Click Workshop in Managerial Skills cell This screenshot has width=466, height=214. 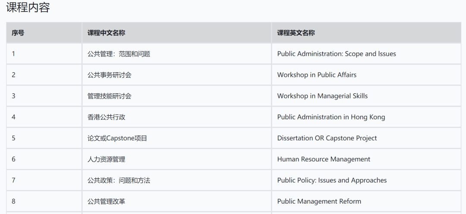click(366, 96)
